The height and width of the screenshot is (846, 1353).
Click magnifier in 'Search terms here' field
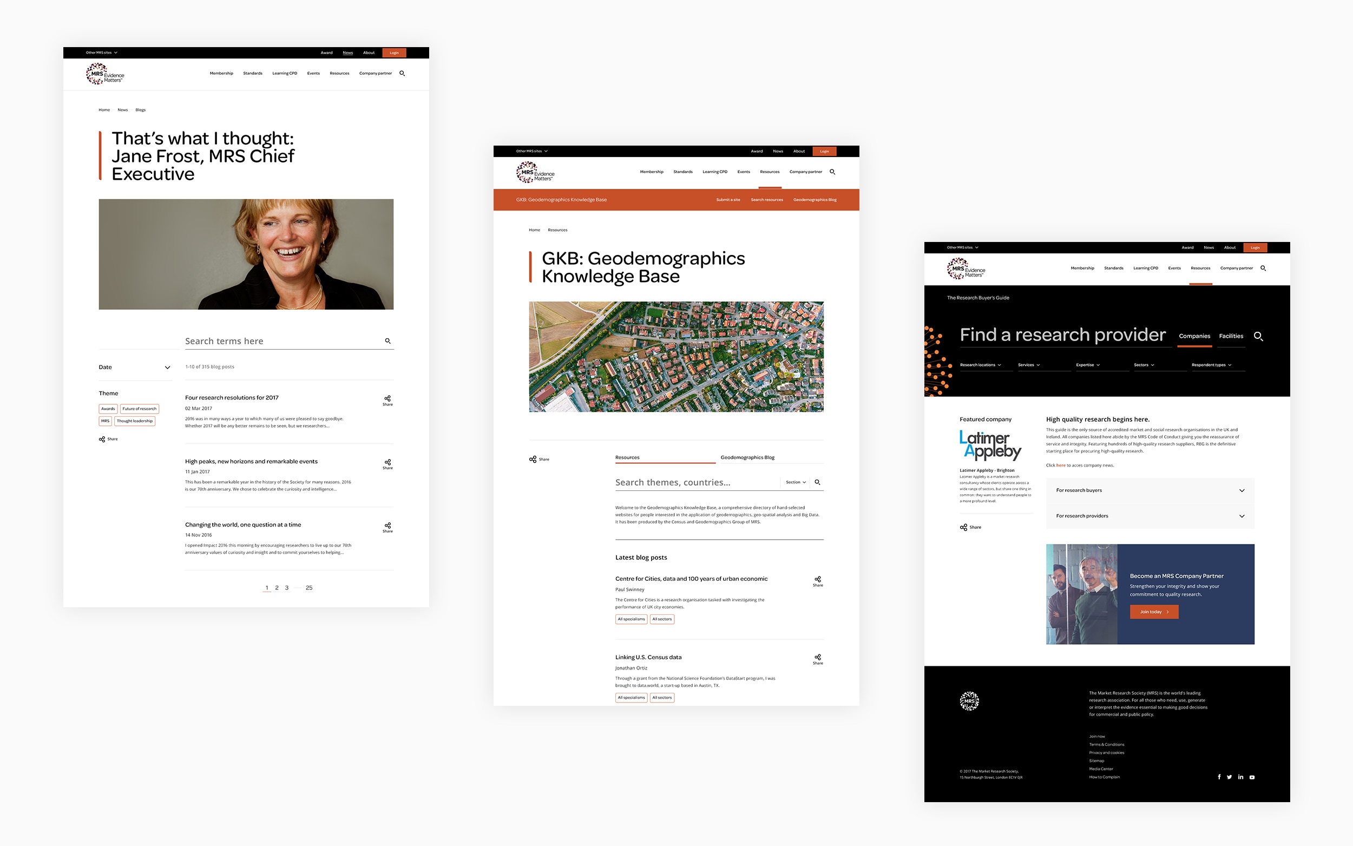[x=387, y=341]
